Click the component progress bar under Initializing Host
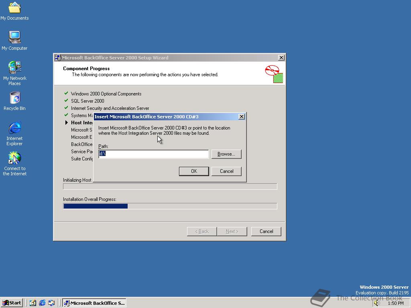 (170, 186)
